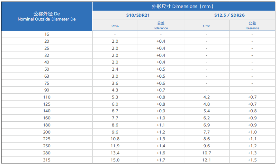Select SDR26 emin "7.7" in row 200
Image resolution: width=278 pixels, height=165 pixels.
[207, 132]
